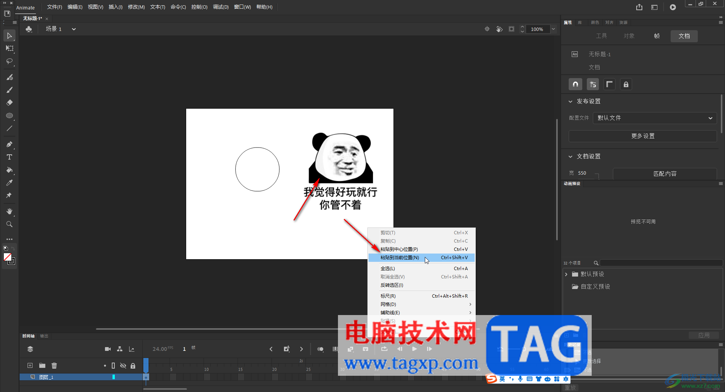Switch to the Object properties tab

click(629, 36)
